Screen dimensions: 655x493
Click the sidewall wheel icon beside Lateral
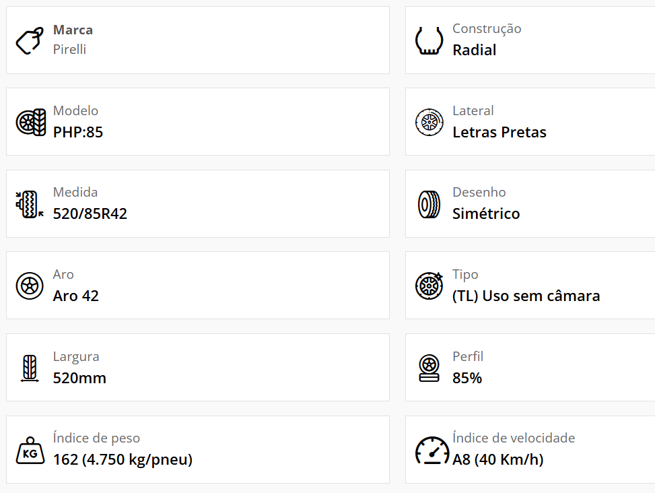429,123
